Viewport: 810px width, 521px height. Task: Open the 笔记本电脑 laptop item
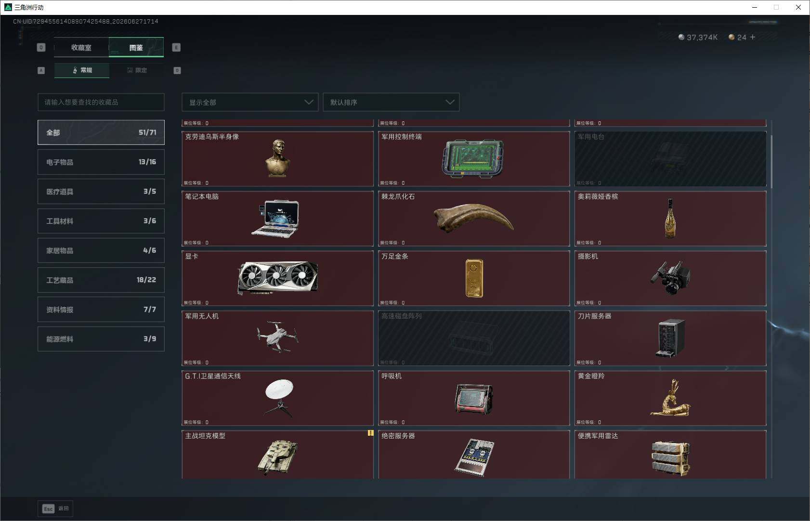point(277,219)
